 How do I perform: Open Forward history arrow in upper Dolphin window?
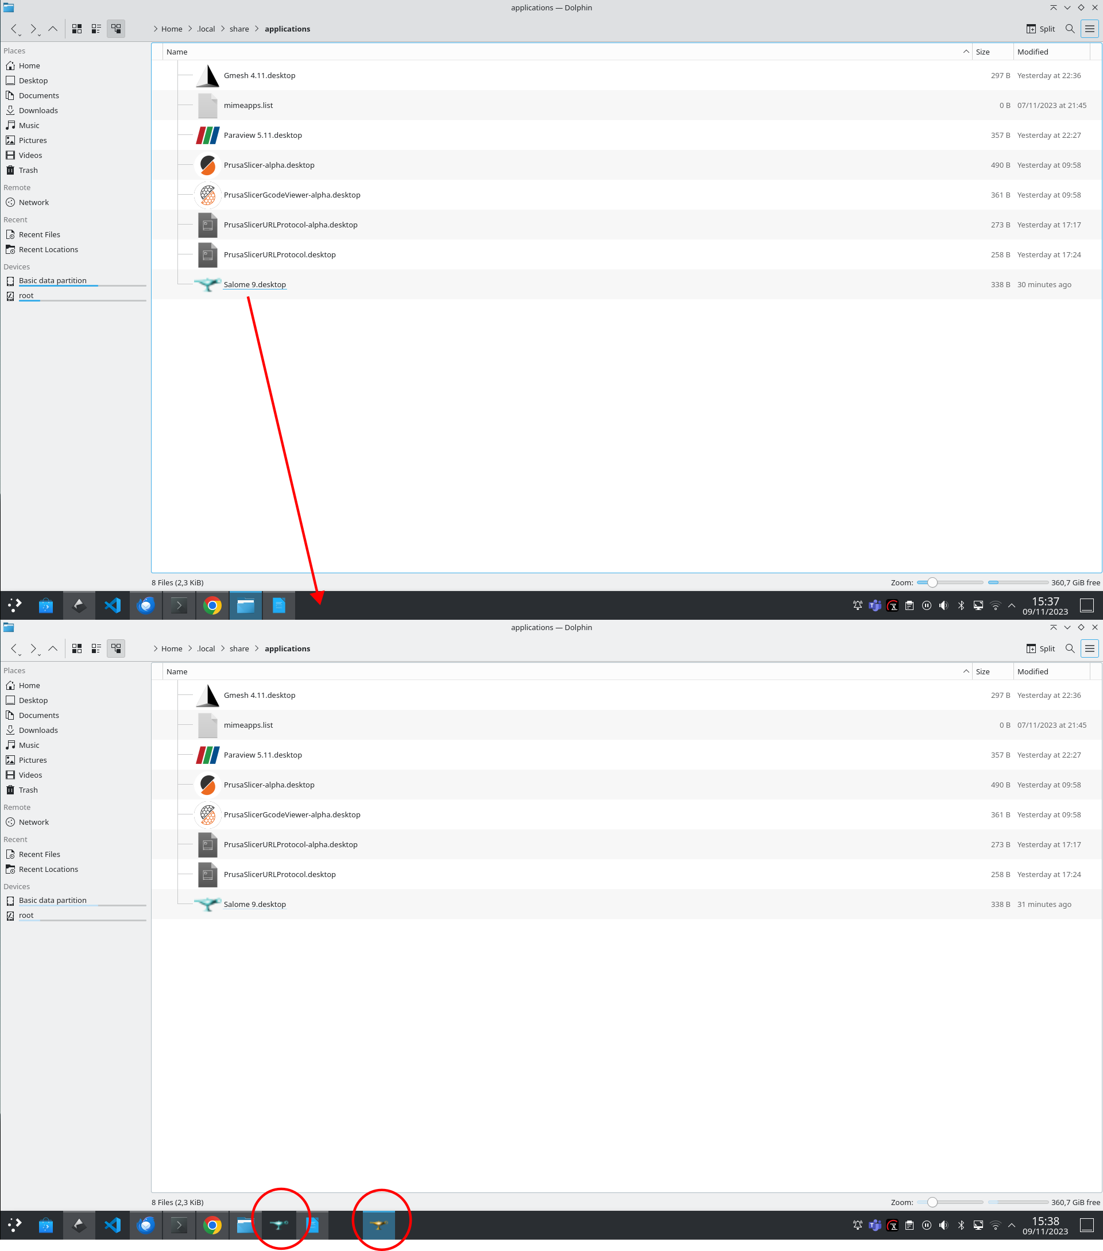(34, 29)
